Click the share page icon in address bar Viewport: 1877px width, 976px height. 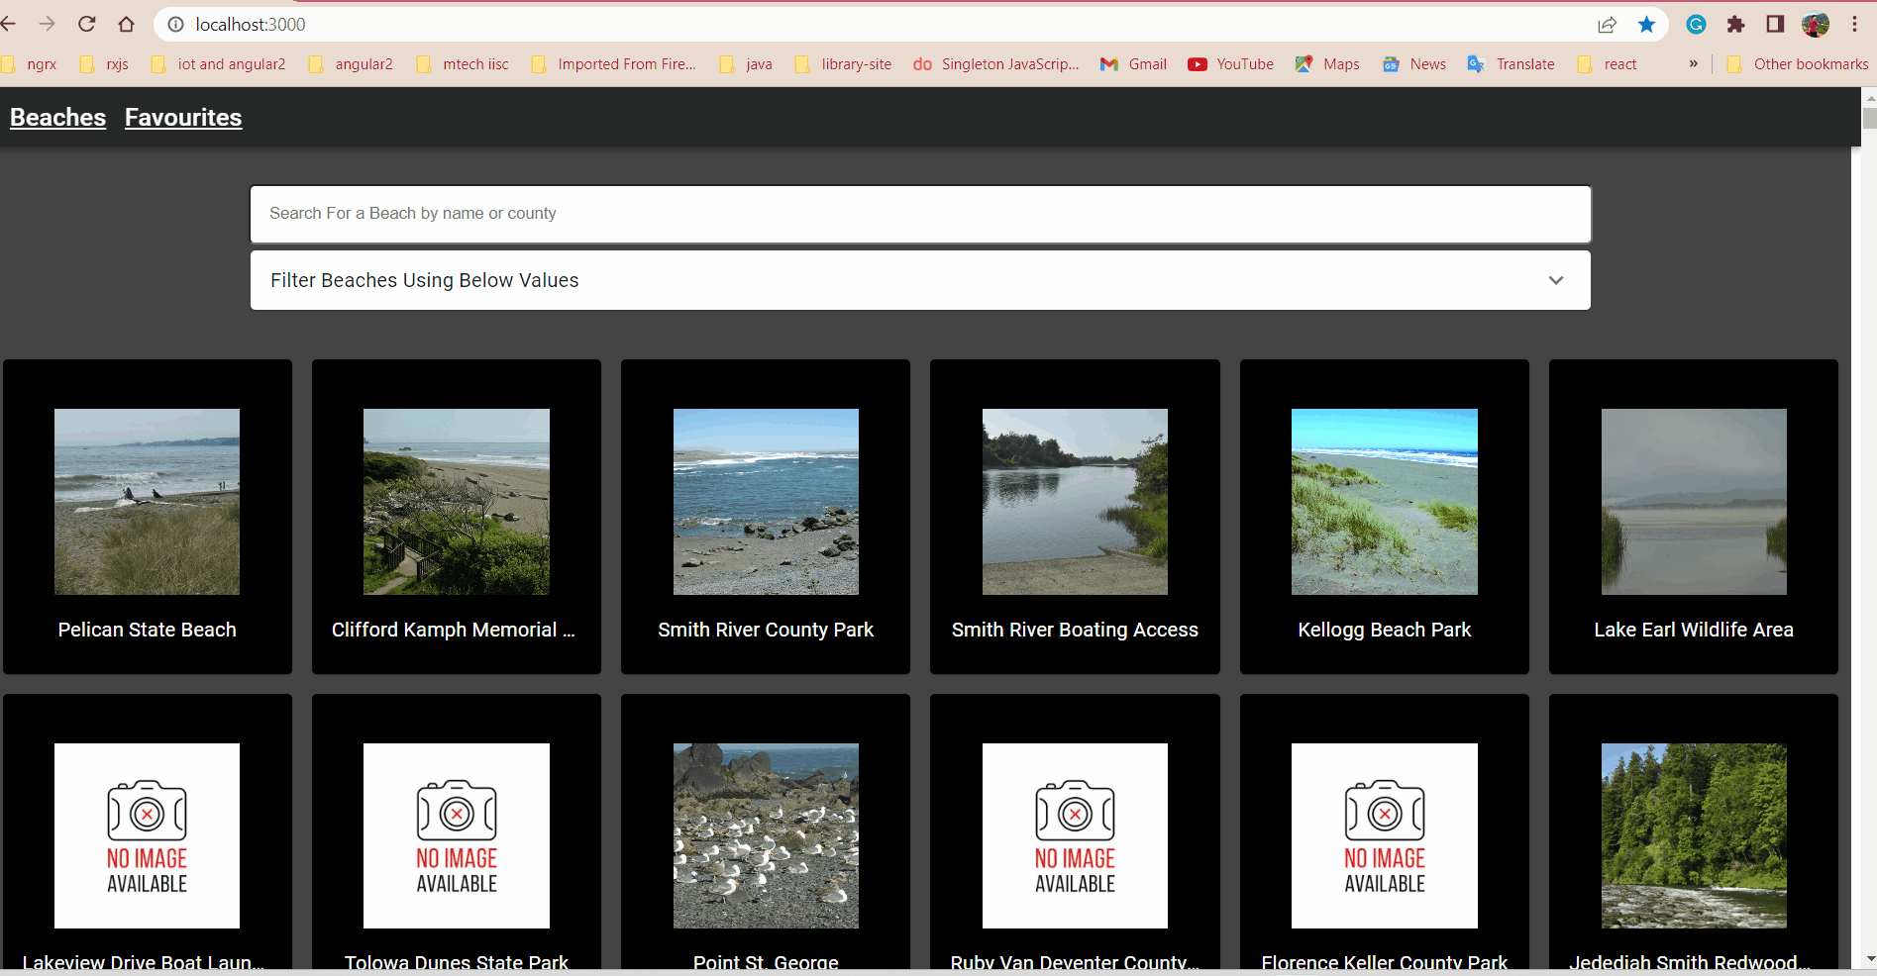coord(1607,25)
